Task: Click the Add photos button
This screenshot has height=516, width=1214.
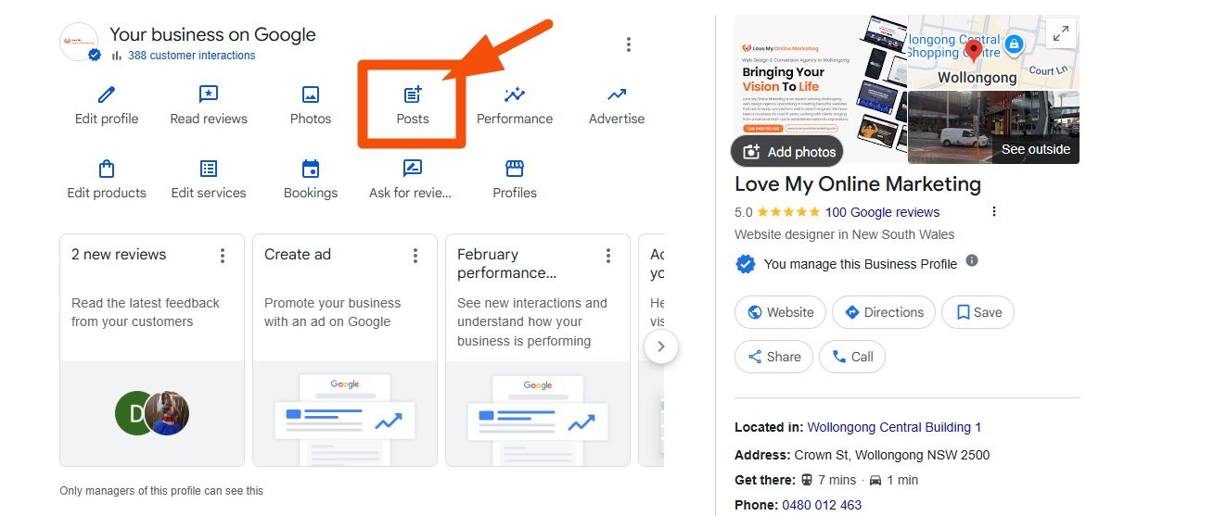Action: [x=787, y=152]
